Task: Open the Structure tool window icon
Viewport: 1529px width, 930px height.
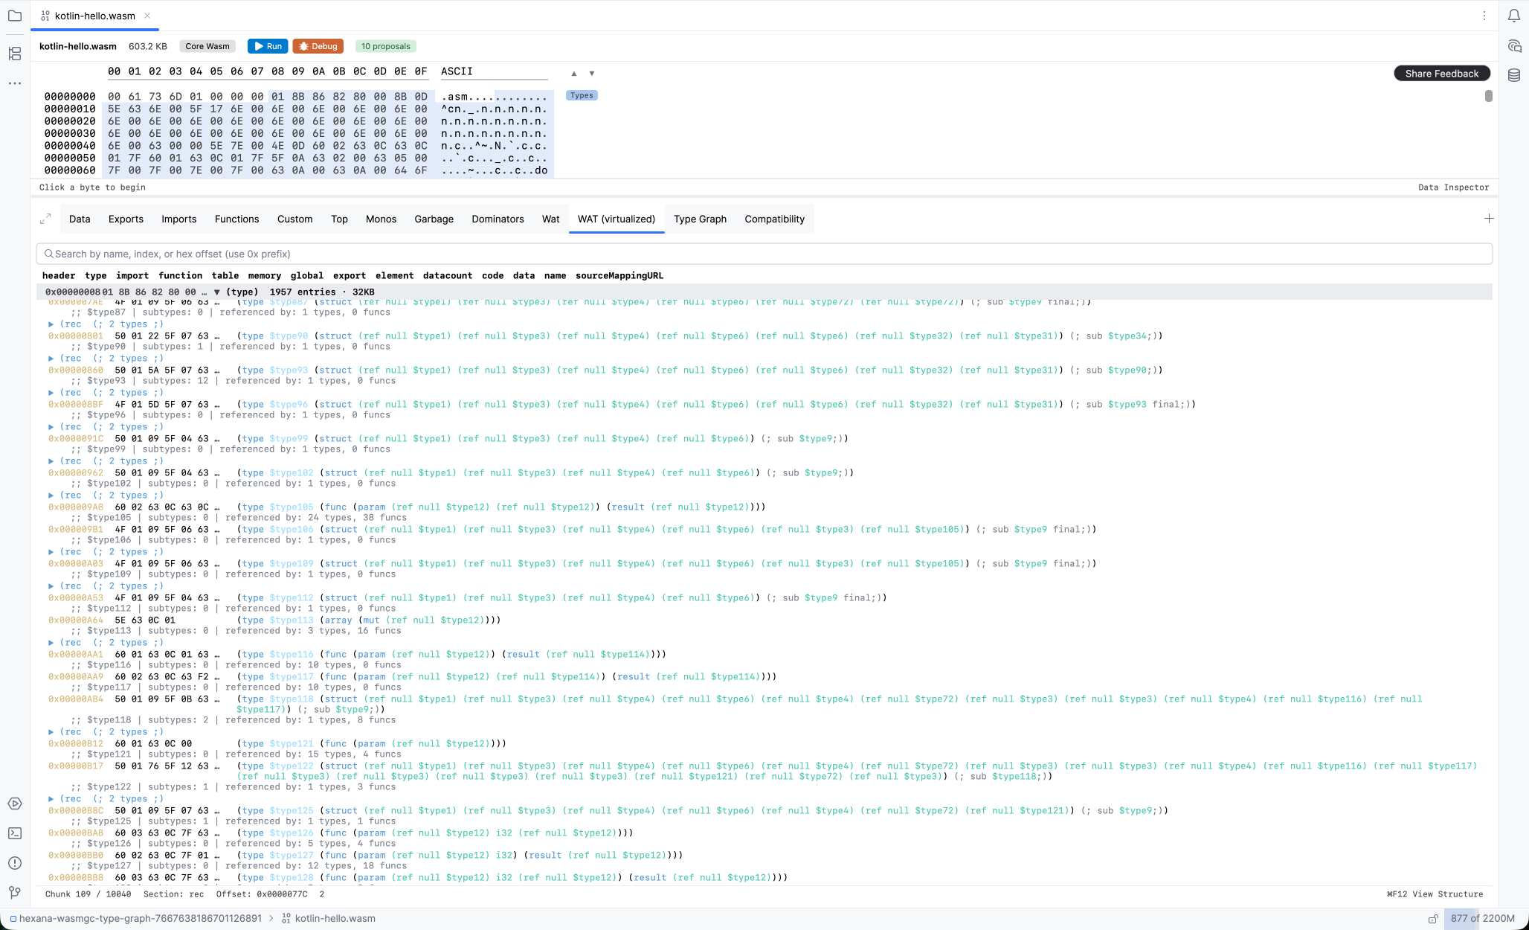Action: 15,54
